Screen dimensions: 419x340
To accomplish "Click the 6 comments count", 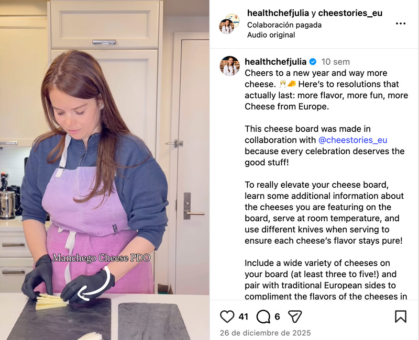I will [277, 316].
